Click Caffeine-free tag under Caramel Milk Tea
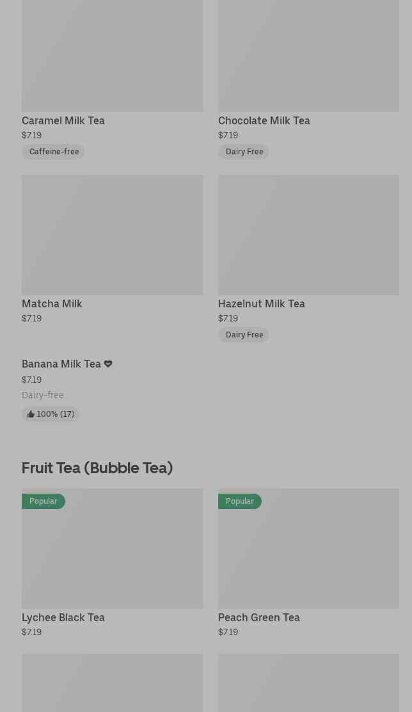This screenshot has height=712, width=412. 54,152
